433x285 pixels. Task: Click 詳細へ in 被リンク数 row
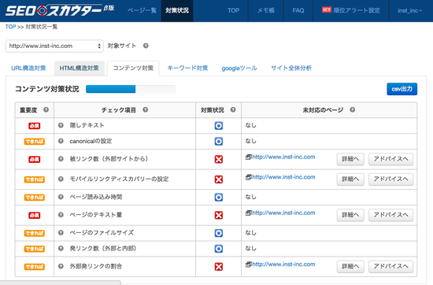pyautogui.click(x=350, y=159)
